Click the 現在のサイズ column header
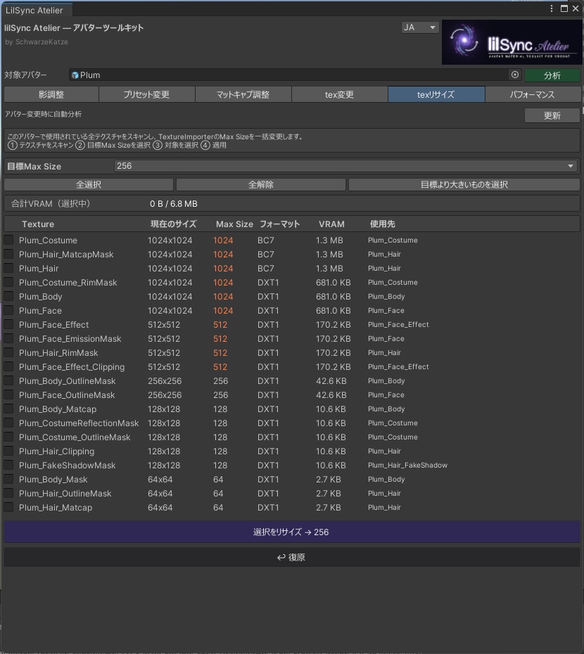Image resolution: width=584 pixels, height=654 pixels. point(173,224)
